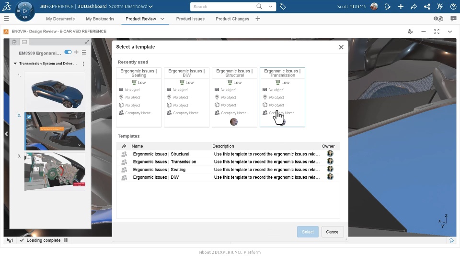Switch to Product Changes tab
Viewport: 460px width, 258px height.
click(232, 19)
